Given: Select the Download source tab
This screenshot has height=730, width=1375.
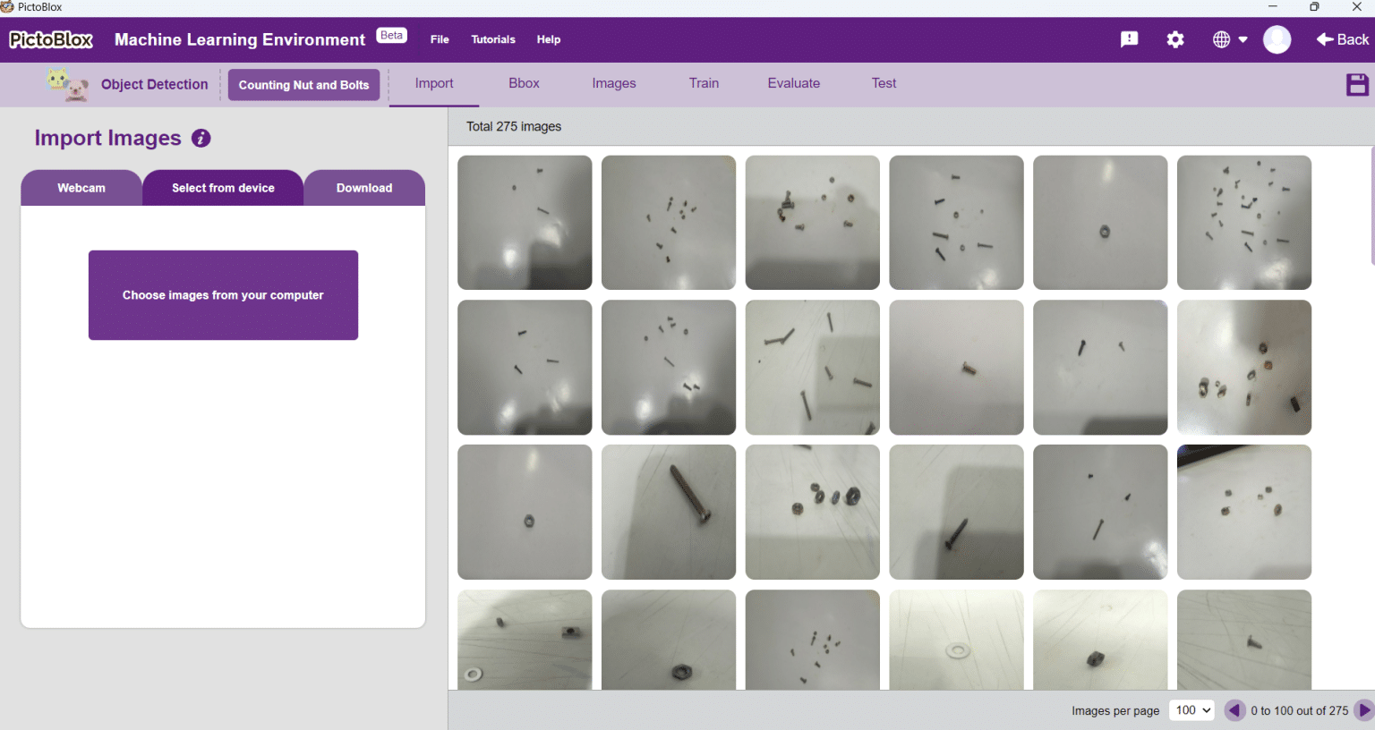Looking at the screenshot, I should pyautogui.click(x=363, y=187).
